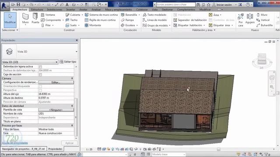Switch to Navegador de proyectos tab
Viewport: 280px width, 157px height.
23,149
